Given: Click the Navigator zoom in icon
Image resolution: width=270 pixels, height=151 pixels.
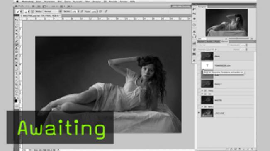Looking at the screenshot, I should point(252,38).
